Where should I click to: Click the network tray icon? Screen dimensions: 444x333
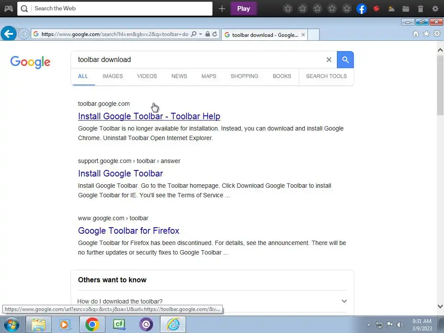tap(379, 325)
